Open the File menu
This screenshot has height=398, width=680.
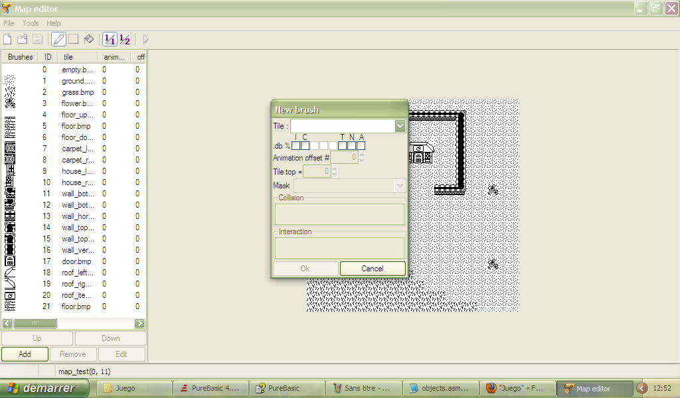point(9,23)
